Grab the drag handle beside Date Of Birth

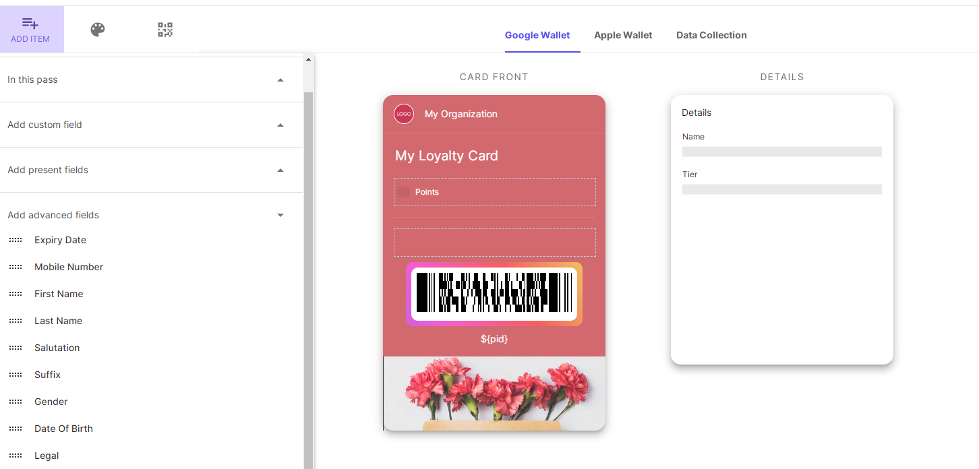point(16,429)
